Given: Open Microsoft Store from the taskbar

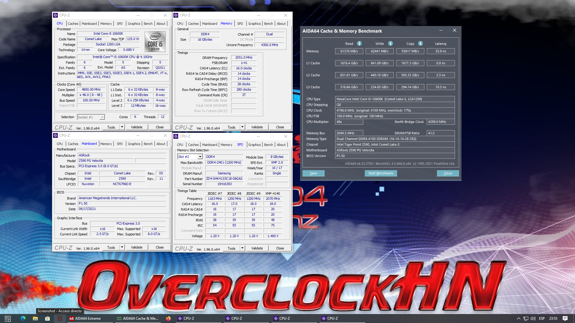Looking at the screenshot, I should pyautogui.click(x=47, y=319).
